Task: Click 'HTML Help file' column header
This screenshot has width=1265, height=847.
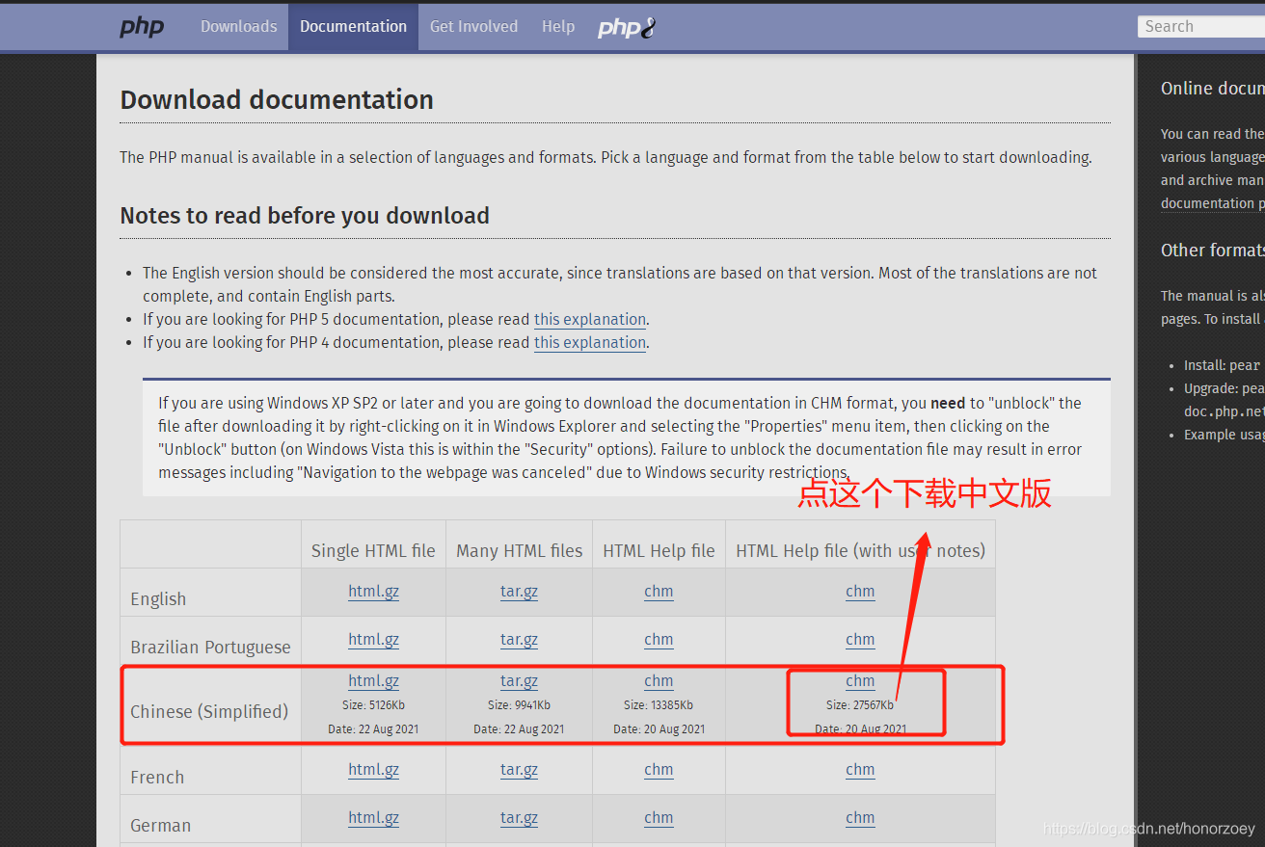Action: point(659,551)
